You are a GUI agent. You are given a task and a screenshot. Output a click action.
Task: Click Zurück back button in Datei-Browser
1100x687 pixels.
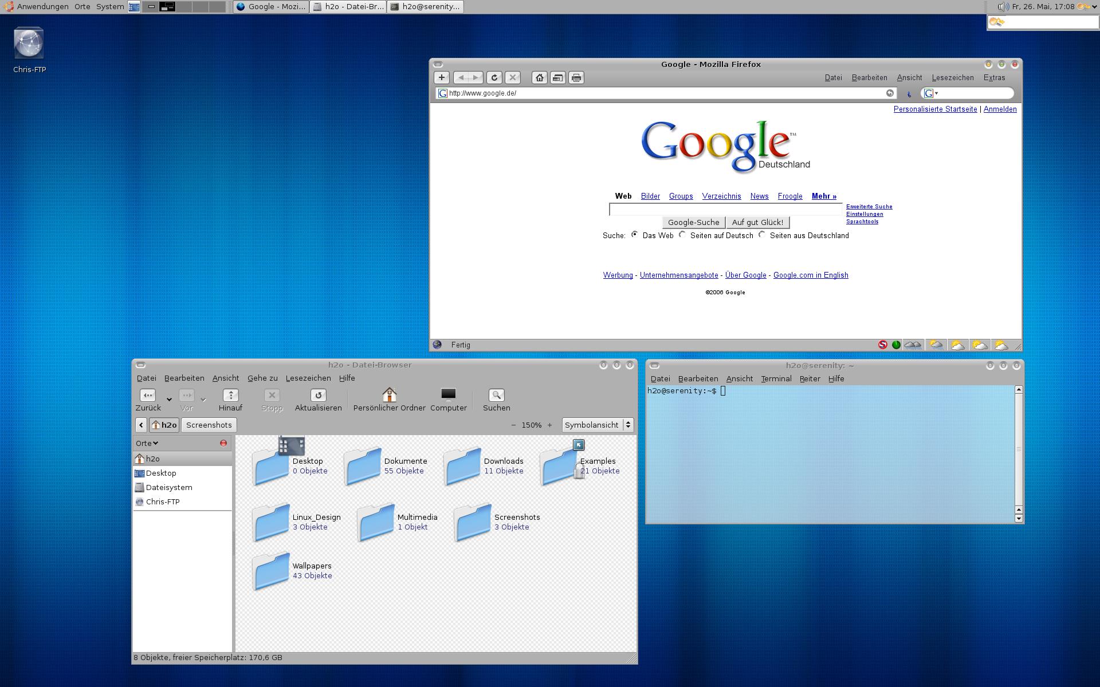pyautogui.click(x=148, y=400)
